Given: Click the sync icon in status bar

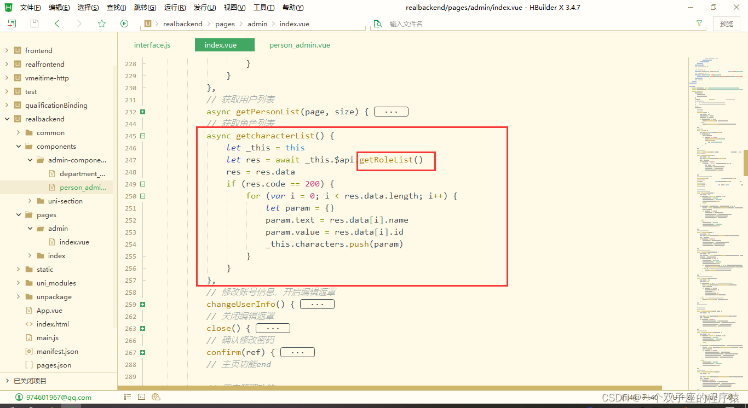Looking at the screenshot, I should point(156,397).
